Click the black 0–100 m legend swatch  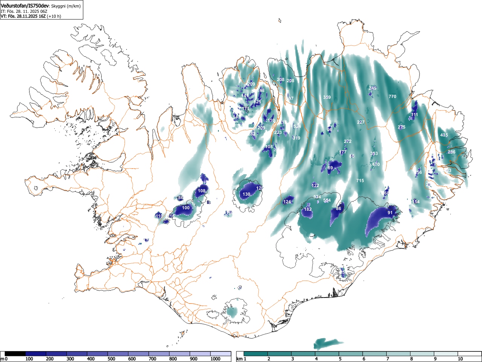[x=15, y=354]
